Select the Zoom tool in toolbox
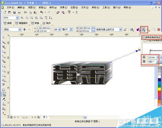The width and height of the screenshot is (162, 128). coord(4,52)
